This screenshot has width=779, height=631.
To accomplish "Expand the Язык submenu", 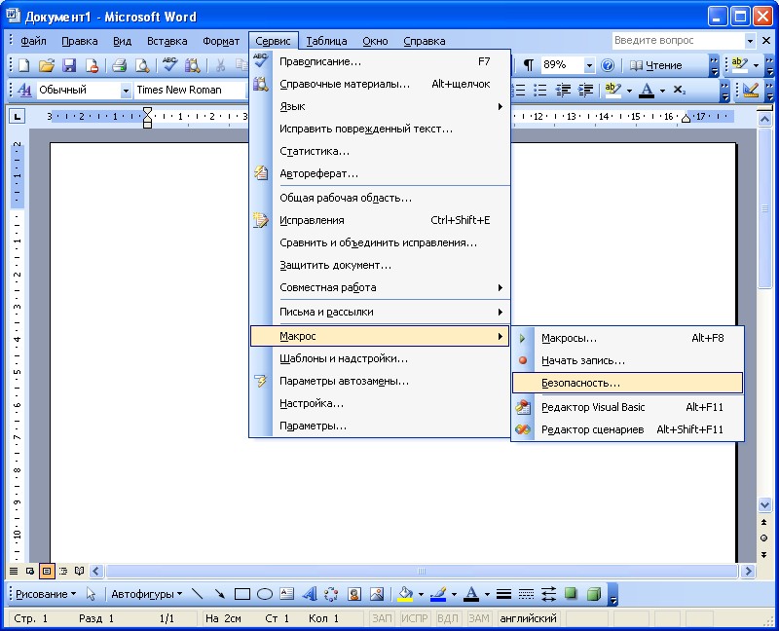I will pos(380,106).
